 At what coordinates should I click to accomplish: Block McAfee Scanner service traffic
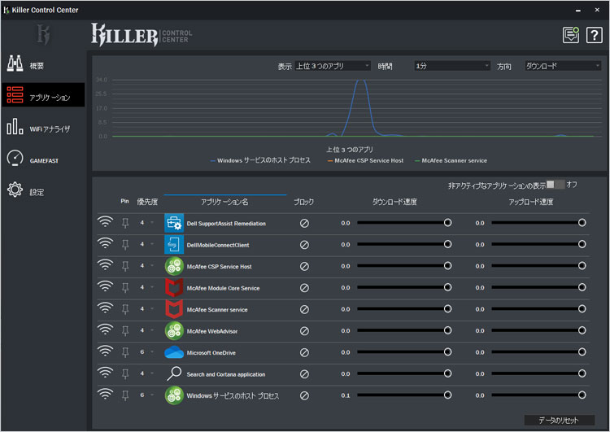click(304, 309)
